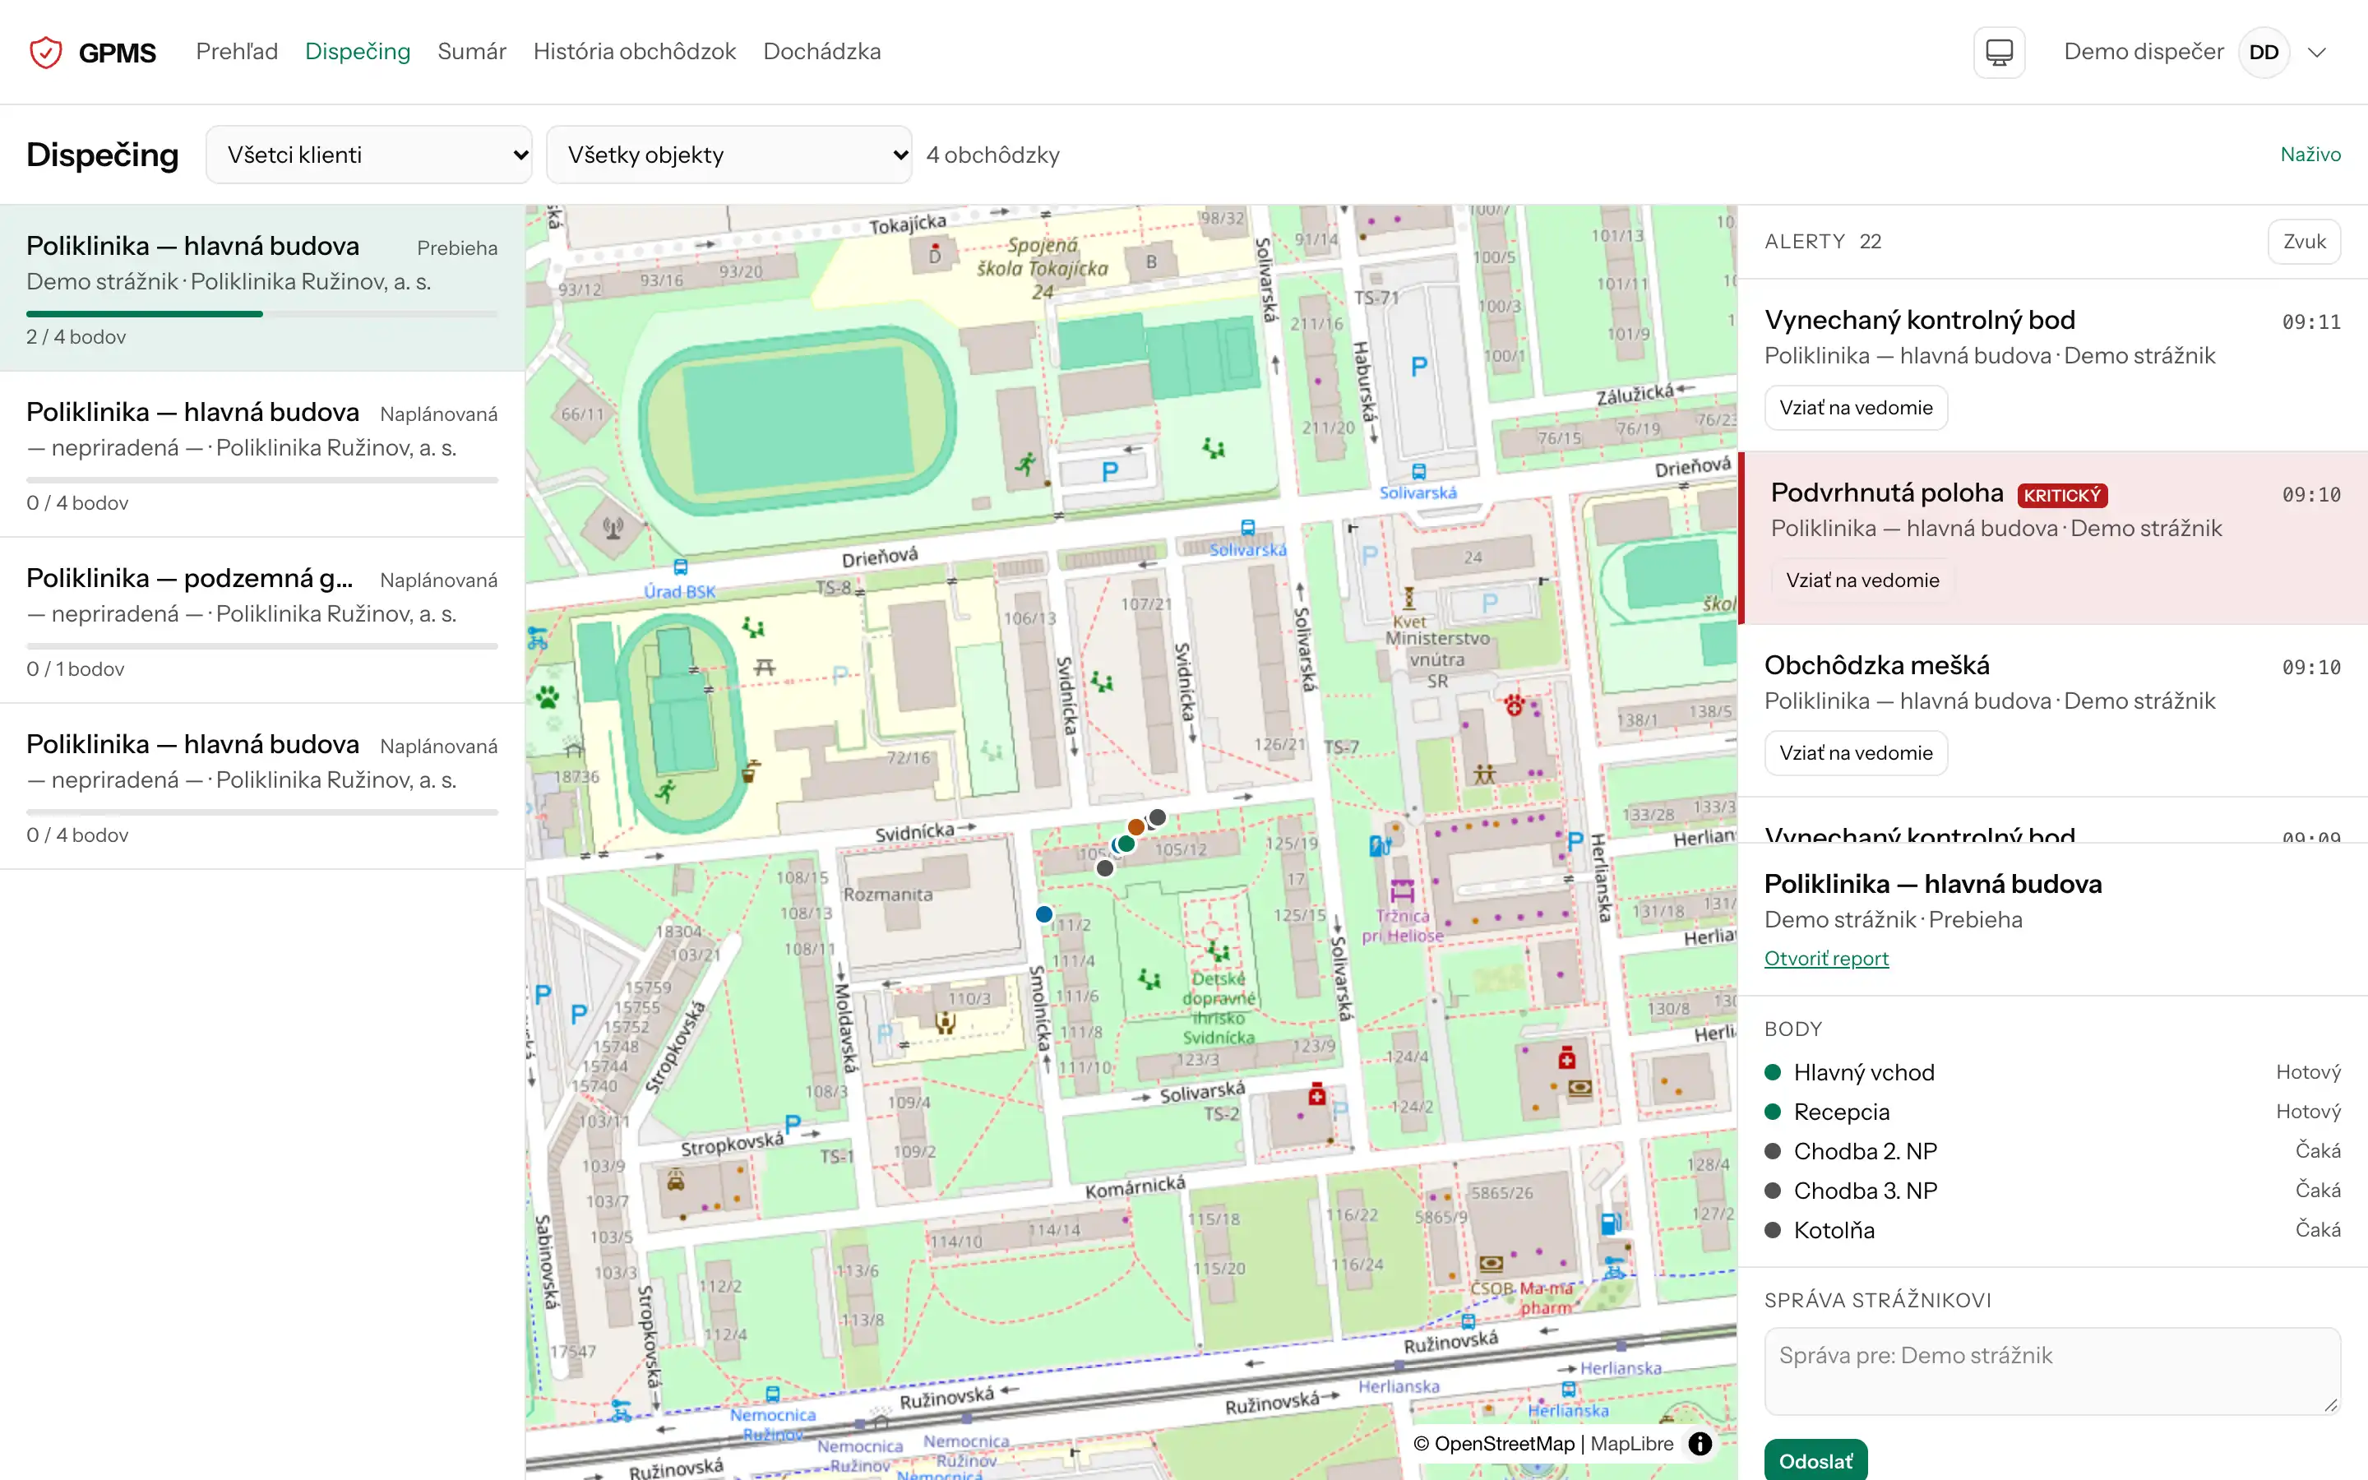
Task: Click the orange checkpoint marker on map
Action: pyautogui.click(x=1136, y=827)
